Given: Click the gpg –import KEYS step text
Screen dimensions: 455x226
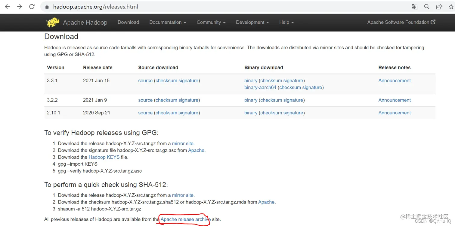Looking at the screenshot, I should click(78, 164).
